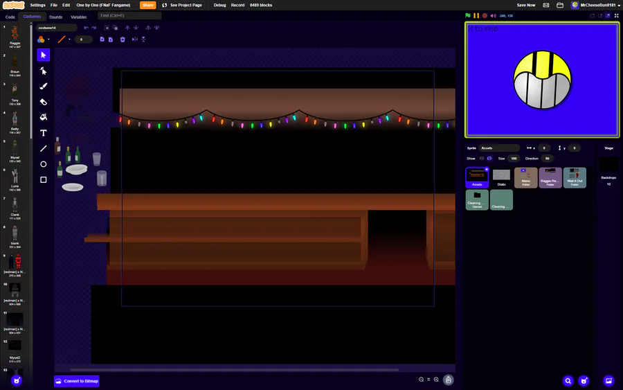Select the Circle tool

click(44, 164)
